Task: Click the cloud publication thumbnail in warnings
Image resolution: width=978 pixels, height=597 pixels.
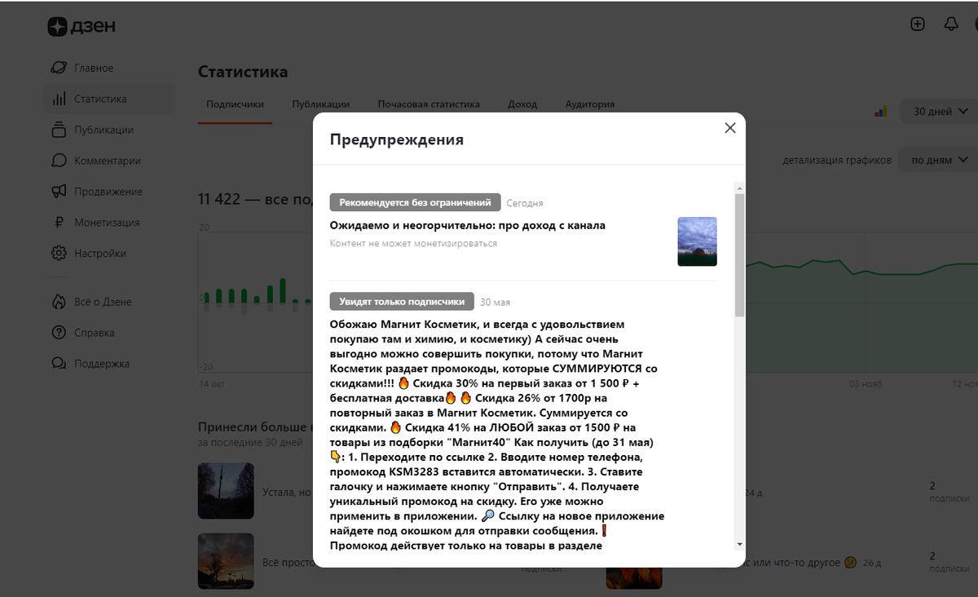Action: [697, 241]
